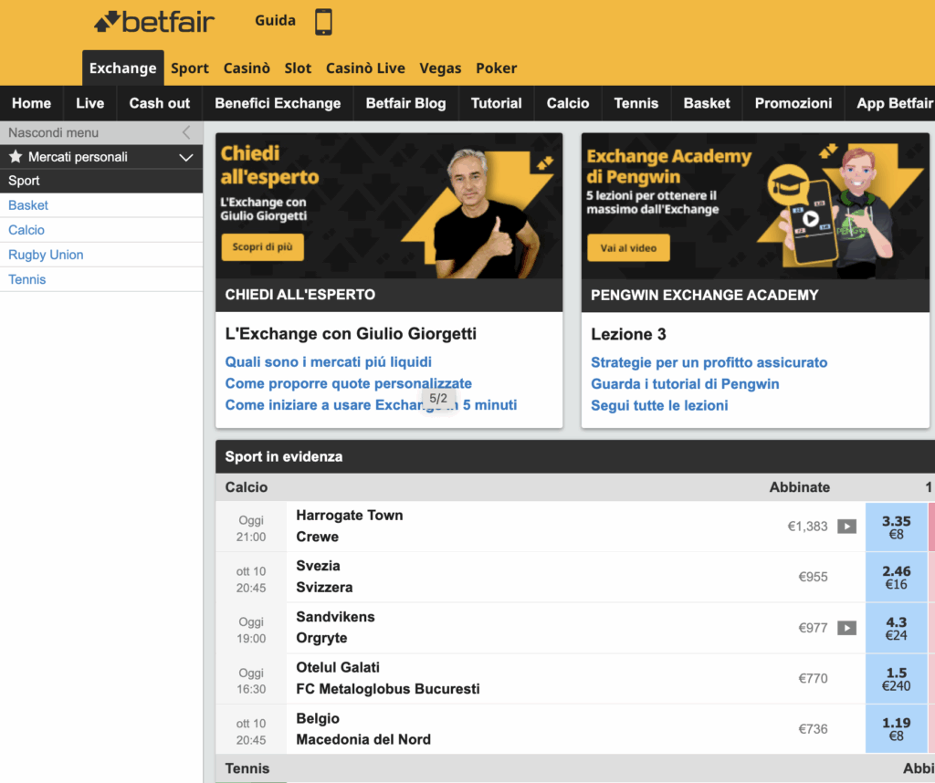The height and width of the screenshot is (783, 935).
Task: Click Giulio Giorgetti expert banner image
Action: coord(389,205)
